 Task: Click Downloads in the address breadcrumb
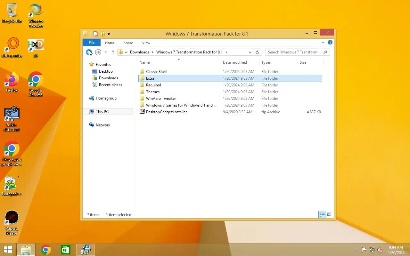[139, 52]
